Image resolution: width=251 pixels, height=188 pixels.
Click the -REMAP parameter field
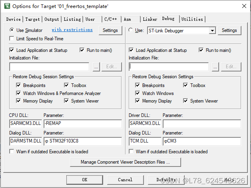point(83,124)
